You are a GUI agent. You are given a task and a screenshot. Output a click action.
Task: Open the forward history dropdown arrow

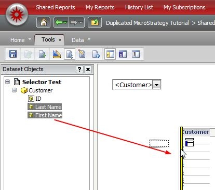tap(80, 22)
